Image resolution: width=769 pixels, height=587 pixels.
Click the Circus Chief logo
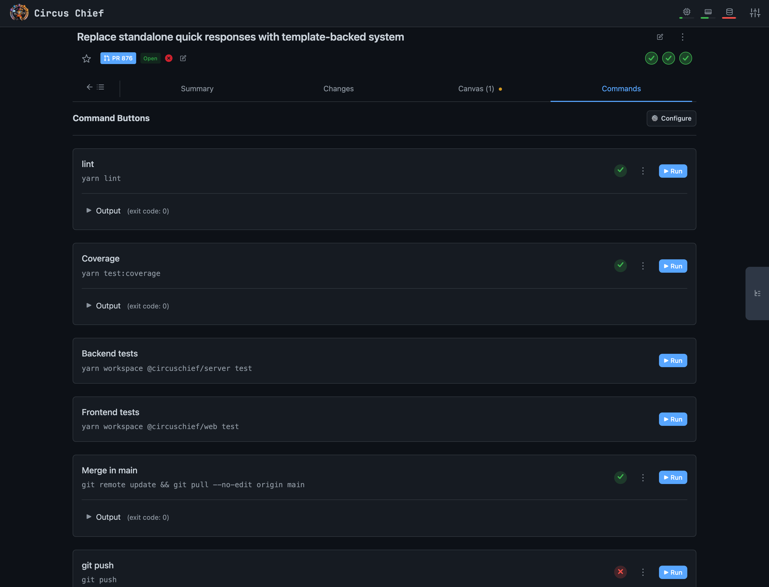(x=19, y=13)
